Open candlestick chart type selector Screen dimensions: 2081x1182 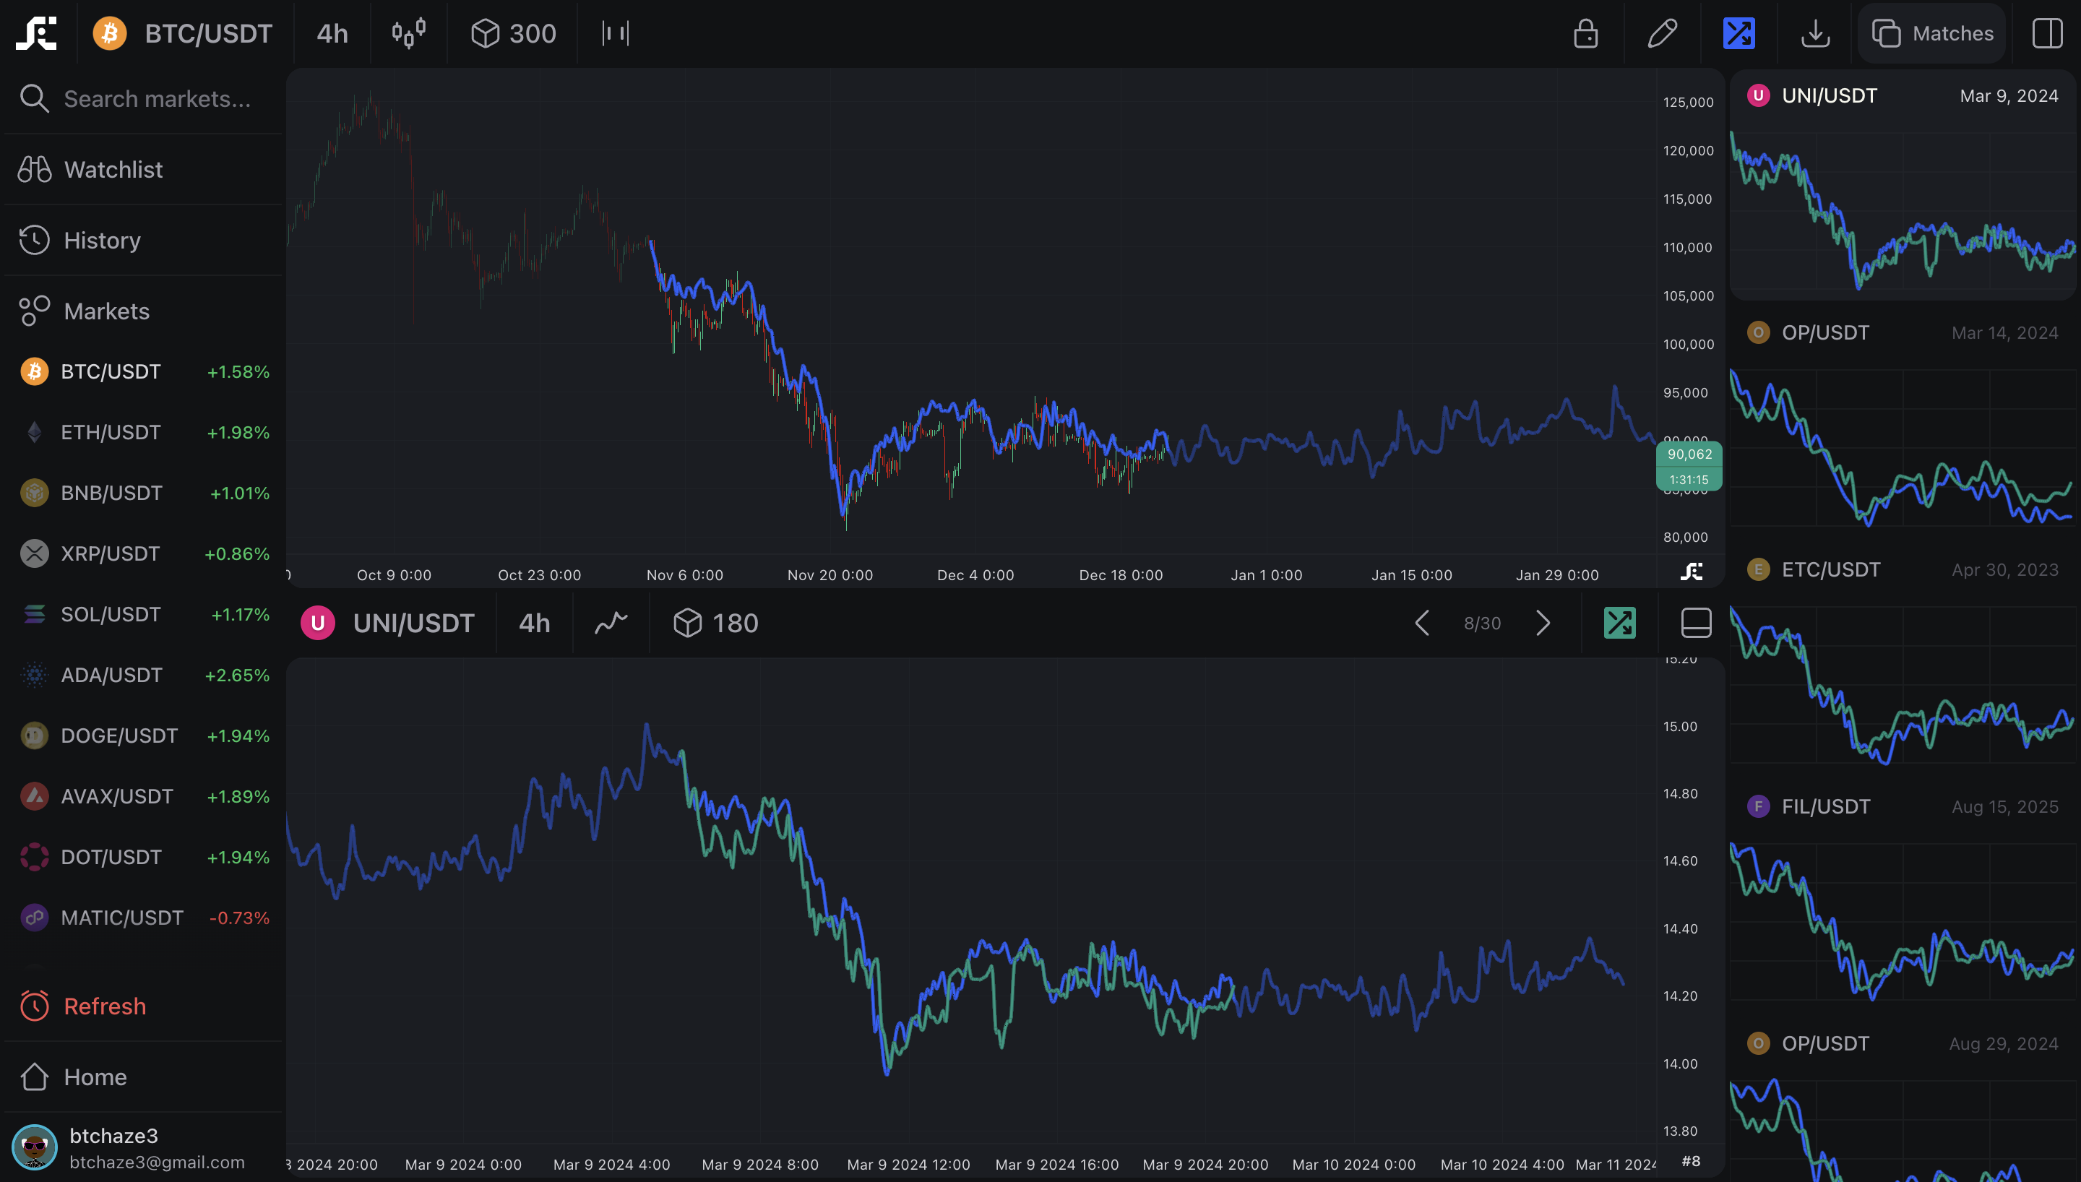click(408, 33)
